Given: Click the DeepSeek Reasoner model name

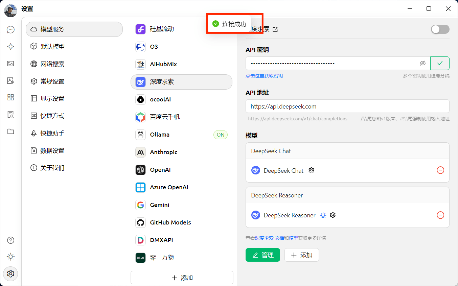Looking at the screenshot, I should (290, 215).
